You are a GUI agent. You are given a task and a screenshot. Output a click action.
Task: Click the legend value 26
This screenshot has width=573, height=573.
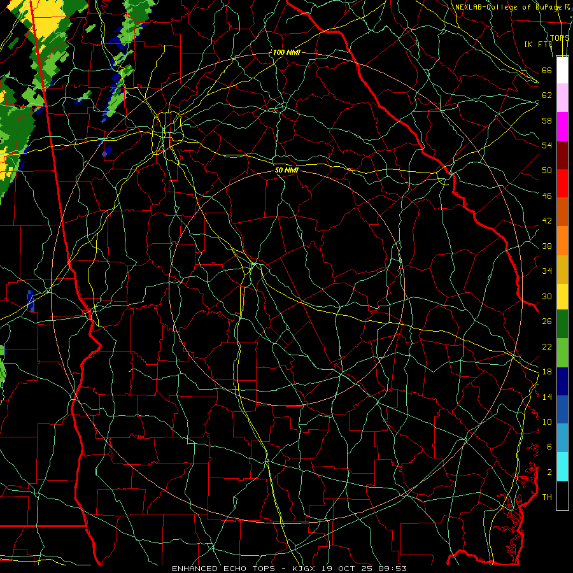pyautogui.click(x=547, y=322)
